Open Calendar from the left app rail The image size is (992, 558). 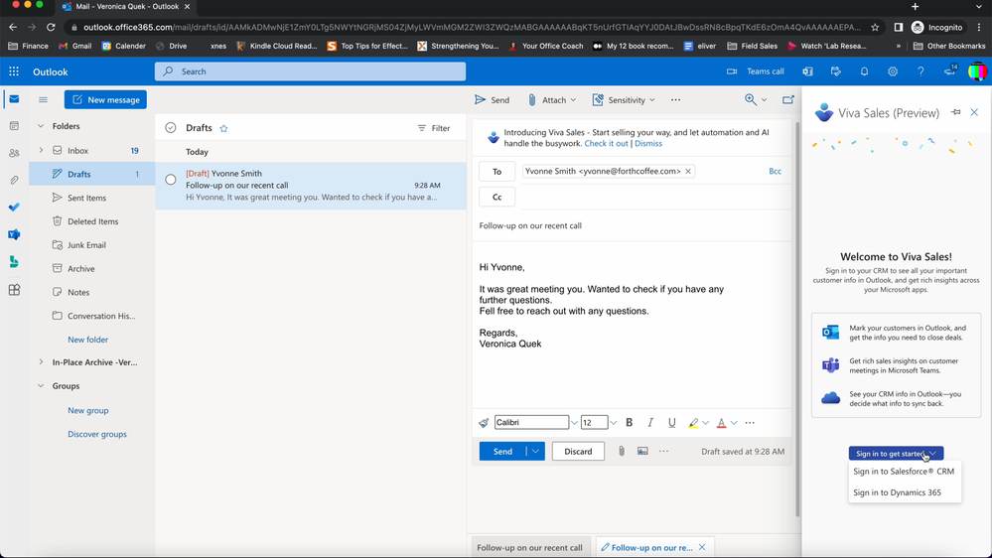point(14,126)
